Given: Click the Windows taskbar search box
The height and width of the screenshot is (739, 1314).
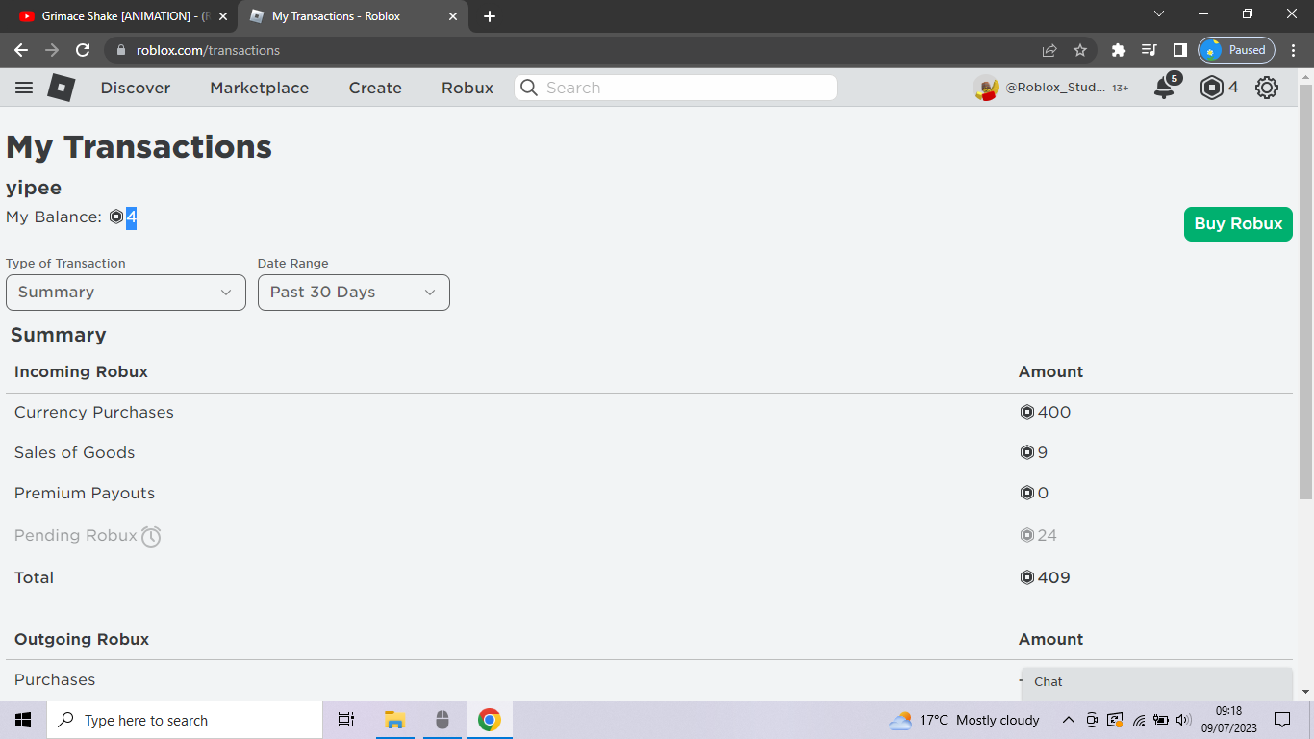Looking at the screenshot, I should 185,720.
